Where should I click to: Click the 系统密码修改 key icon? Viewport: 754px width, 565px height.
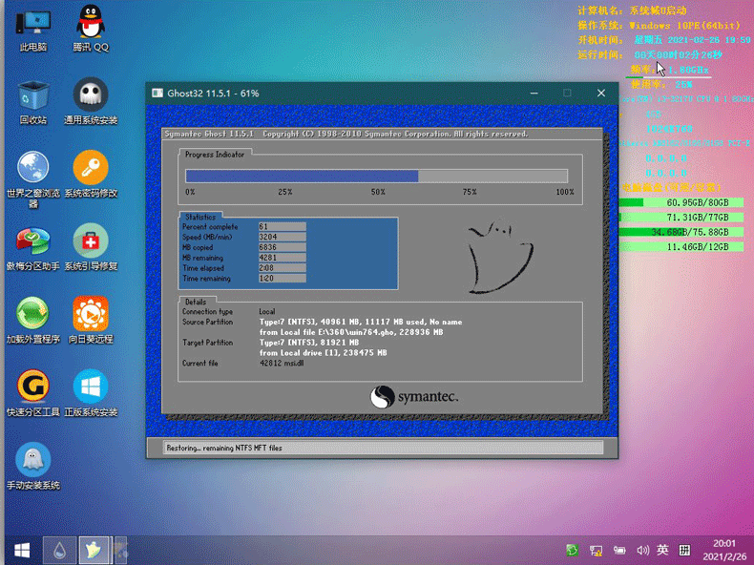(x=91, y=168)
